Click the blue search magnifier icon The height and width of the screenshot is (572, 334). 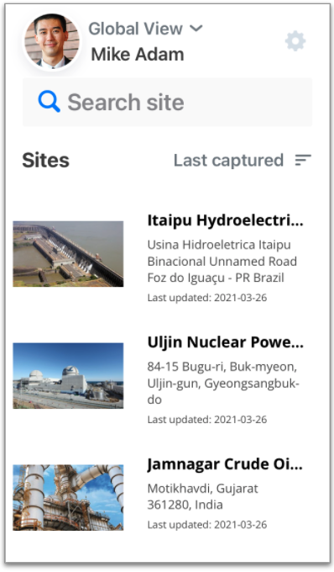click(50, 101)
